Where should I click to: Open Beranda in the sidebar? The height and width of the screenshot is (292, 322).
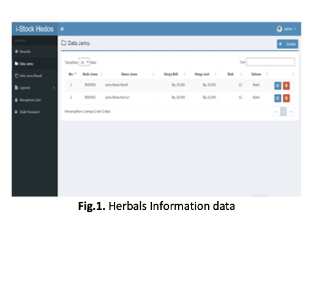click(x=35, y=52)
